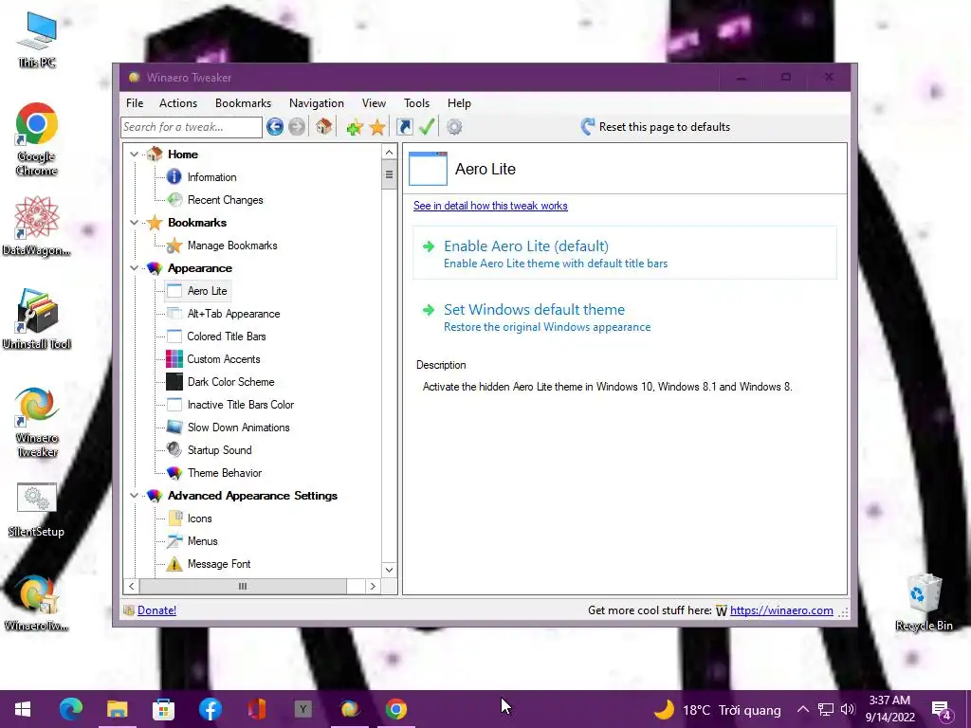This screenshot has width=971, height=728.
Task: Select the Recycle Bin desktop icon
Action: coord(924,602)
